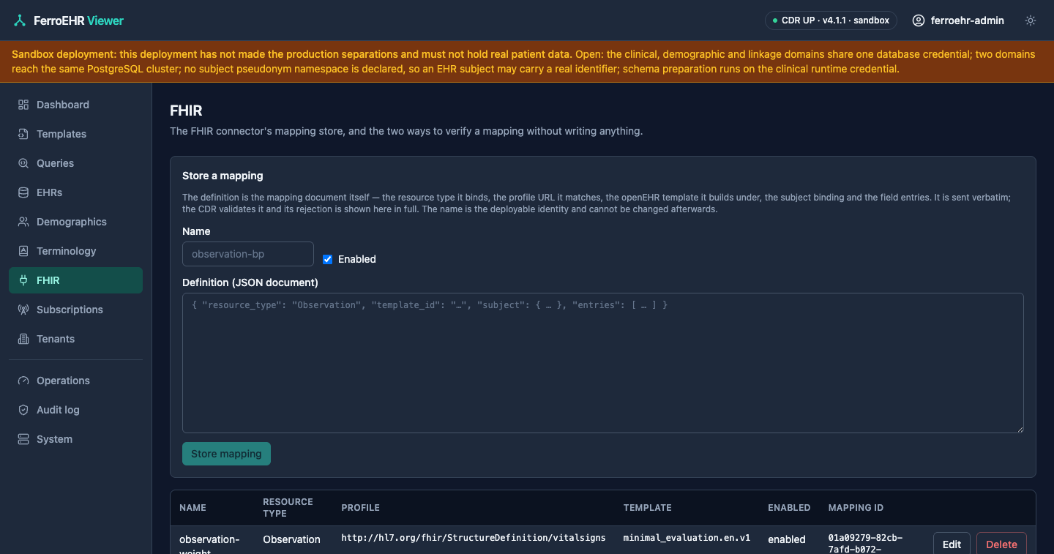Uncheck the Enabled checkbox
This screenshot has height=554, width=1054.
tap(328, 259)
